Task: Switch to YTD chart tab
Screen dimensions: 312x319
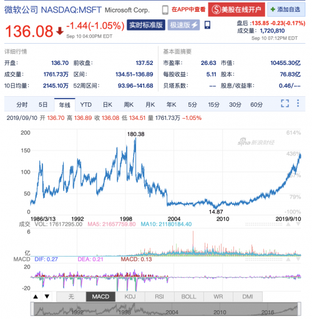Action: 86,105
